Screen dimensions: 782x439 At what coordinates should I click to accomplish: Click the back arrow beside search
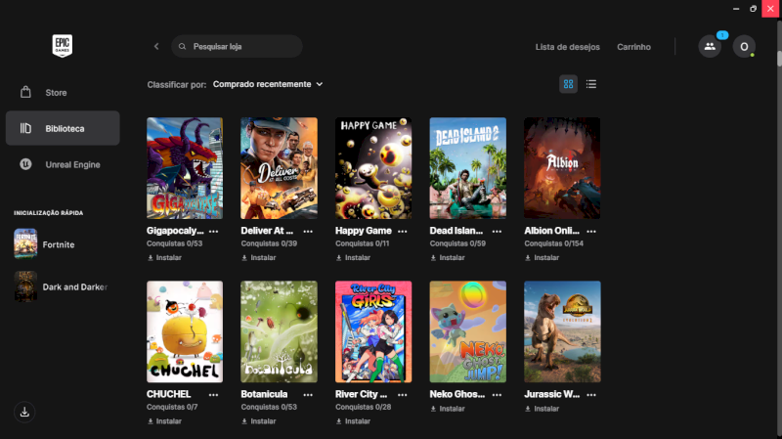pyautogui.click(x=156, y=46)
